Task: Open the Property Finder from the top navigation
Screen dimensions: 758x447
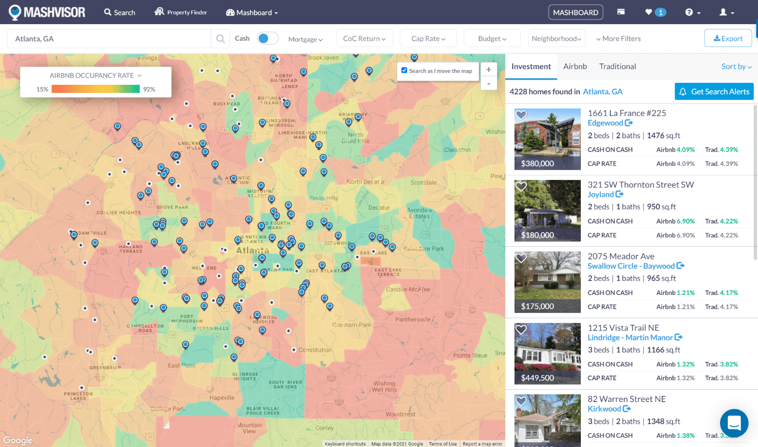Action: coord(180,12)
